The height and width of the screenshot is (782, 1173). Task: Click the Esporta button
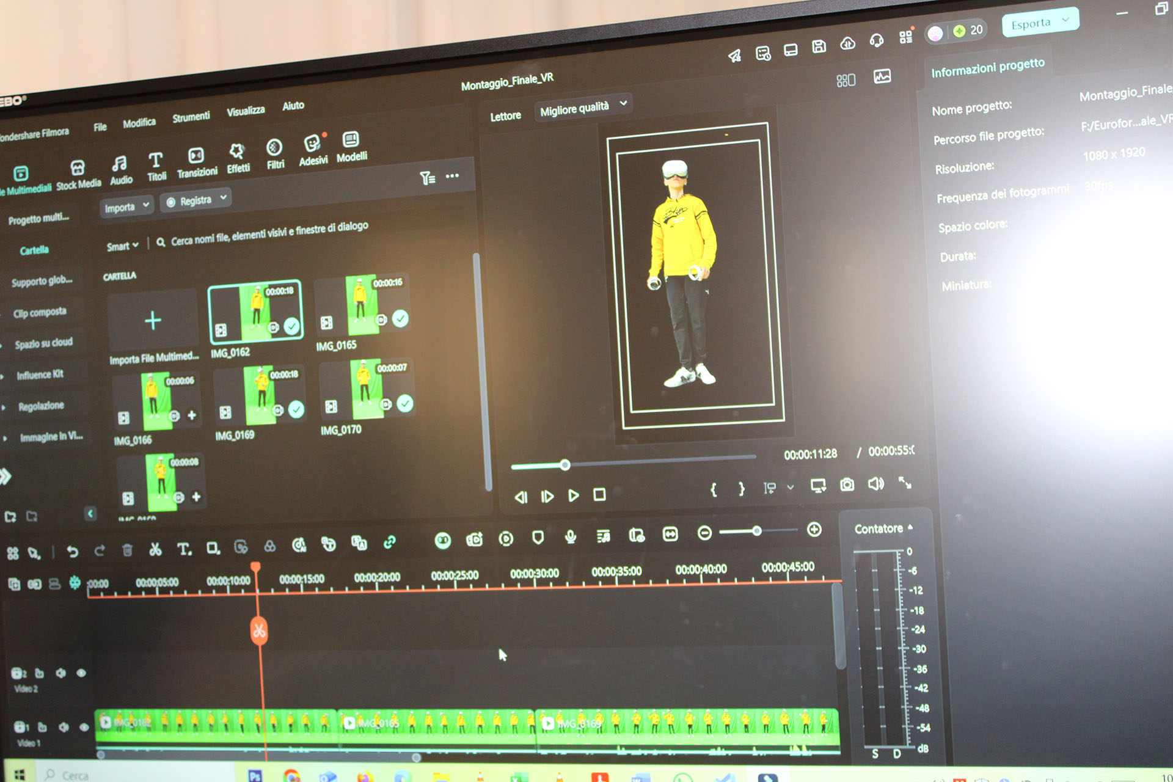click(x=1040, y=23)
